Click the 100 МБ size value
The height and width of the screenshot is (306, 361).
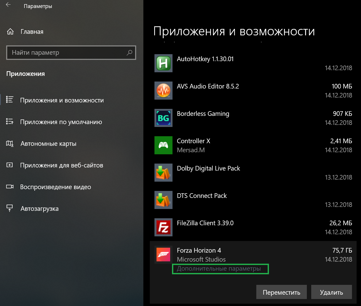pyautogui.click(x=342, y=86)
